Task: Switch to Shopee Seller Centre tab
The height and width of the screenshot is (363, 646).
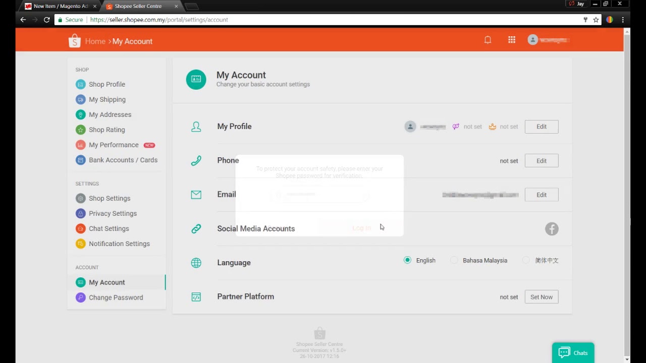Action: click(x=141, y=6)
